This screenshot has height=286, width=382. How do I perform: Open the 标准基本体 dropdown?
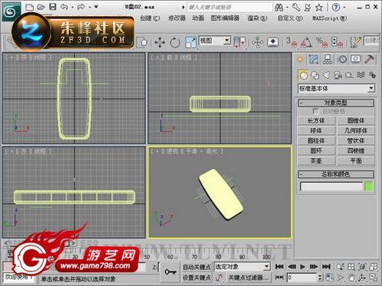click(336, 89)
